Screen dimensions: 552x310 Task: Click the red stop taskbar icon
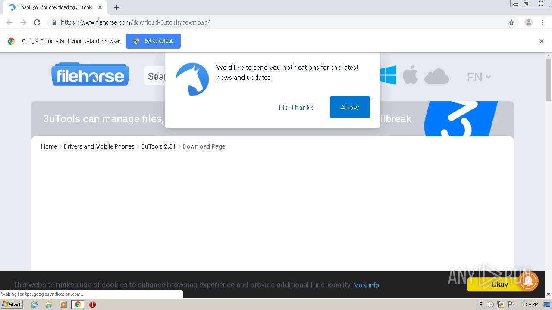pyautogui.click(x=92, y=304)
